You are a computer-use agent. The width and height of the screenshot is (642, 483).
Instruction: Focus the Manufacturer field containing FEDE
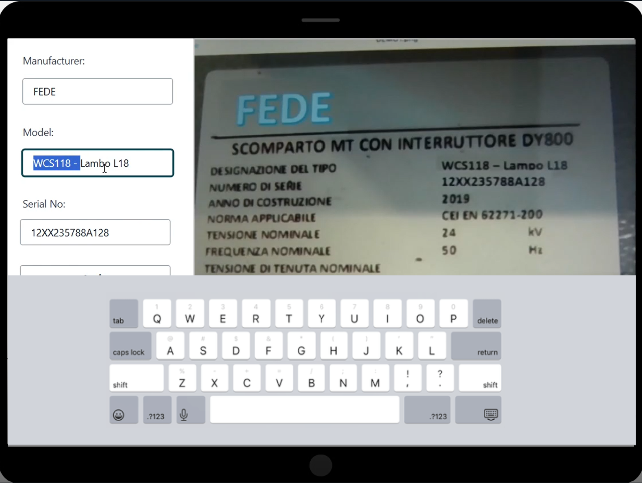(98, 91)
